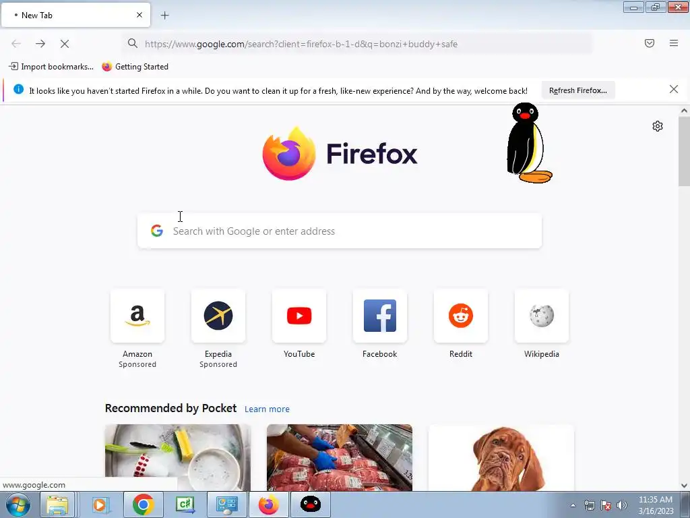
Task: Close the New Tab tab
Action: point(139,15)
